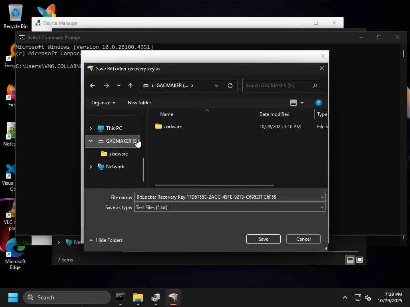410x307 pixels.
Task: Collapse the GACMAKER (E:) tree node
Action: (90, 141)
